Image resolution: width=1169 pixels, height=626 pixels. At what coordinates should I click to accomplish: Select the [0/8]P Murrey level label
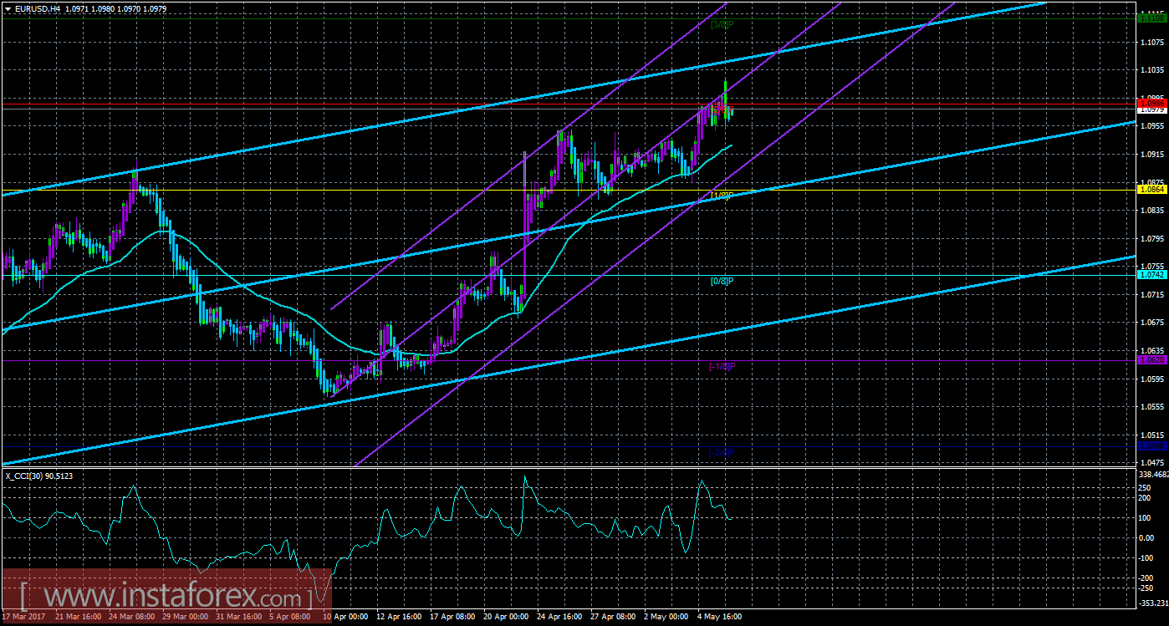(722, 281)
